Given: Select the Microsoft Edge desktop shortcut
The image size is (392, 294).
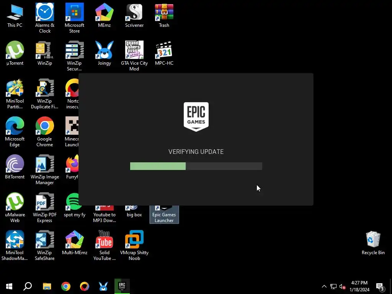Looking at the screenshot, I should [x=15, y=132].
